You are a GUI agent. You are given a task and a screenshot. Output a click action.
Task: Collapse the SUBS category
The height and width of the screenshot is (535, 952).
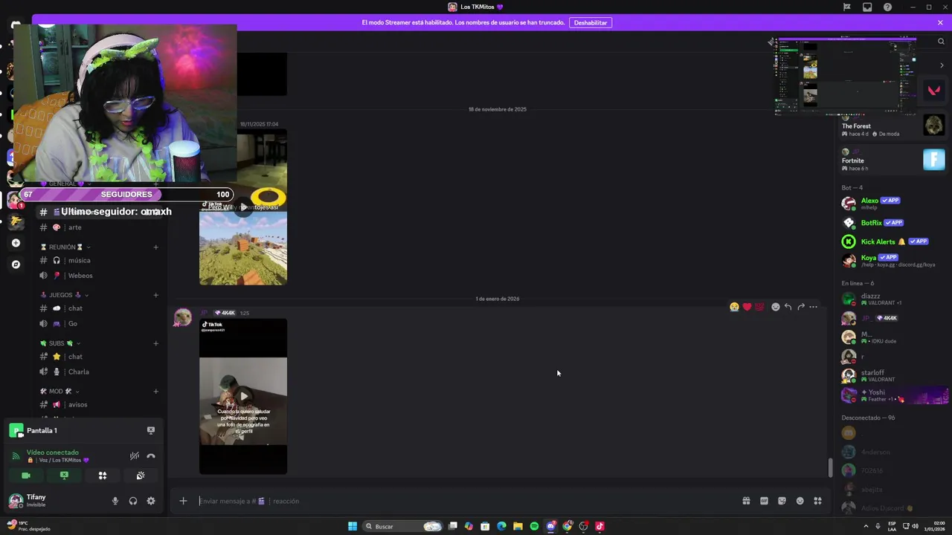(x=60, y=343)
